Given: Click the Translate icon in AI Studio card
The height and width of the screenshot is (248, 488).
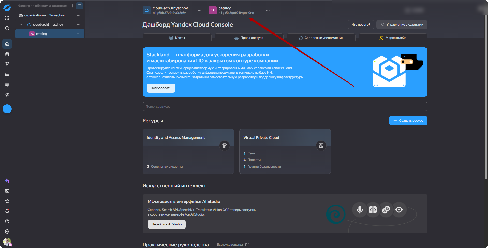Looking at the screenshot, I should [x=386, y=210].
